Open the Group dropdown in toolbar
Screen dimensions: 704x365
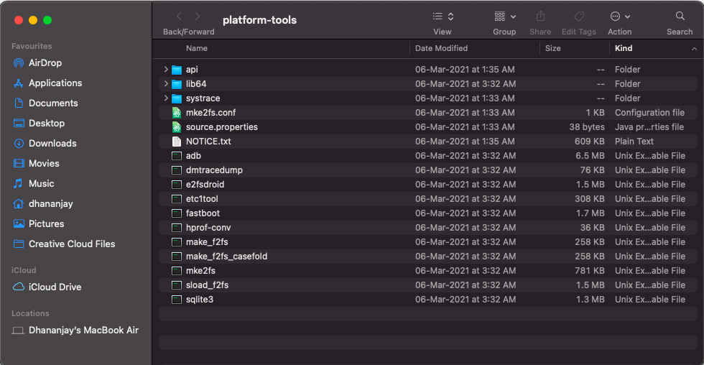504,17
